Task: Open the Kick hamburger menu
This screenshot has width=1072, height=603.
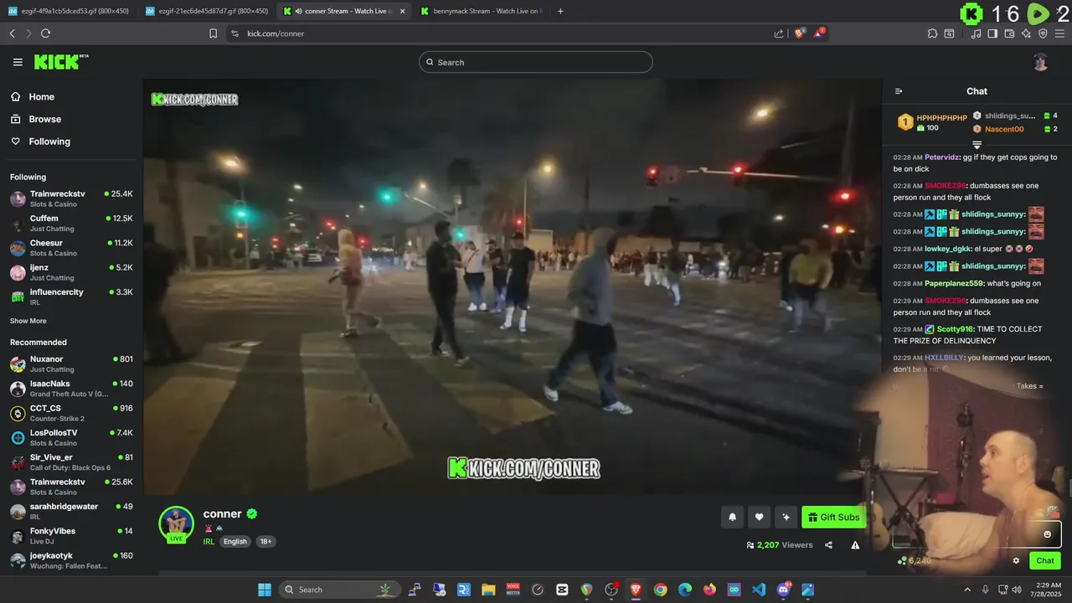Action: pos(18,62)
